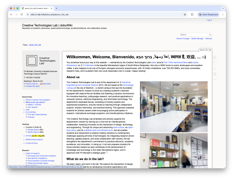Screen dimensions: 234x179
Task: Click the show pagesource icon in page tools
Action: [215, 58]
